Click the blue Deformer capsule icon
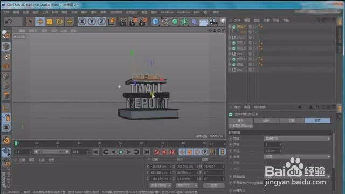Image resolution: width=345 pixels, height=194 pixels. (194, 22)
